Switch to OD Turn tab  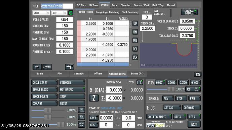click(81, 5)
